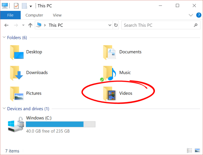Image resolution: width=203 pixels, height=155 pixels.
Task: Click This PC in the address bar
Action: 56,25
